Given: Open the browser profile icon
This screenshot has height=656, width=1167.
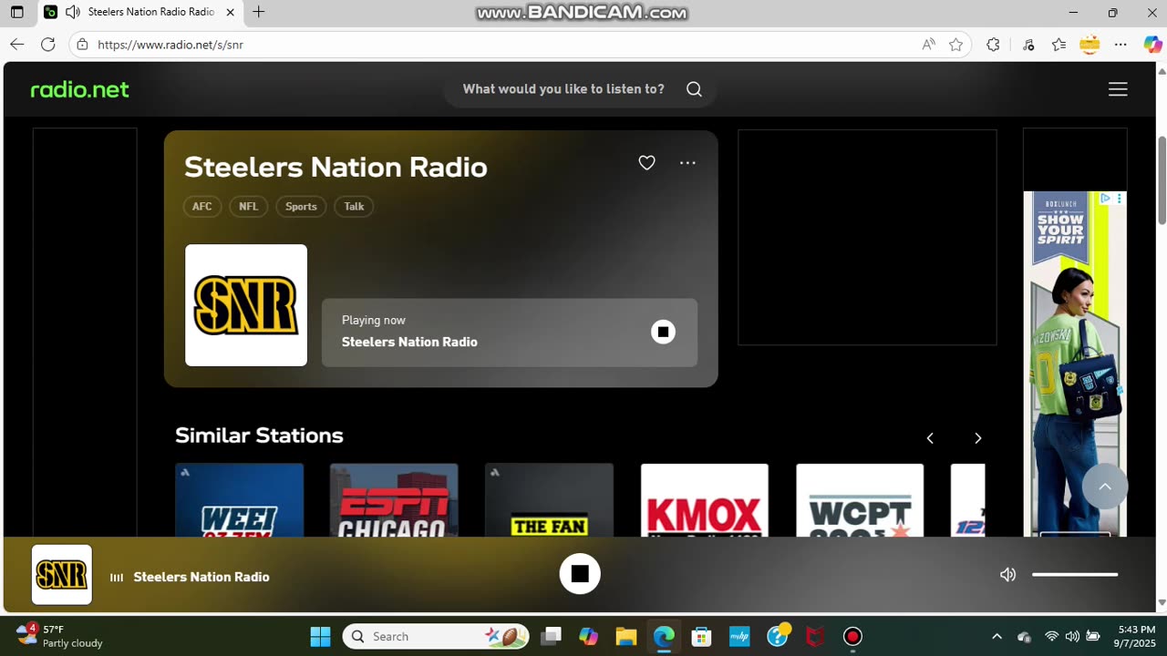Looking at the screenshot, I should 1090,45.
